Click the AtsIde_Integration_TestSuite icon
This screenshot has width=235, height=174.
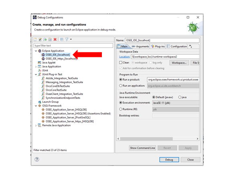43,78
